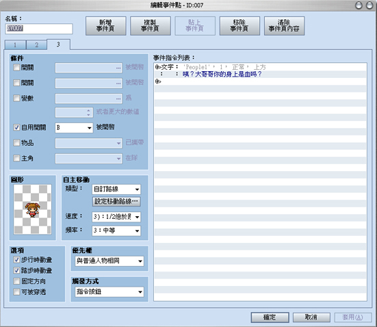Screen dimensions: 377x327
Task: Click the 移除事件頁 button
Action: coord(239,26)
